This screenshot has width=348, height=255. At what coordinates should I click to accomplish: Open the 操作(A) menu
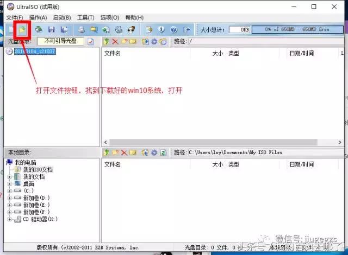(x=38, y=18)
